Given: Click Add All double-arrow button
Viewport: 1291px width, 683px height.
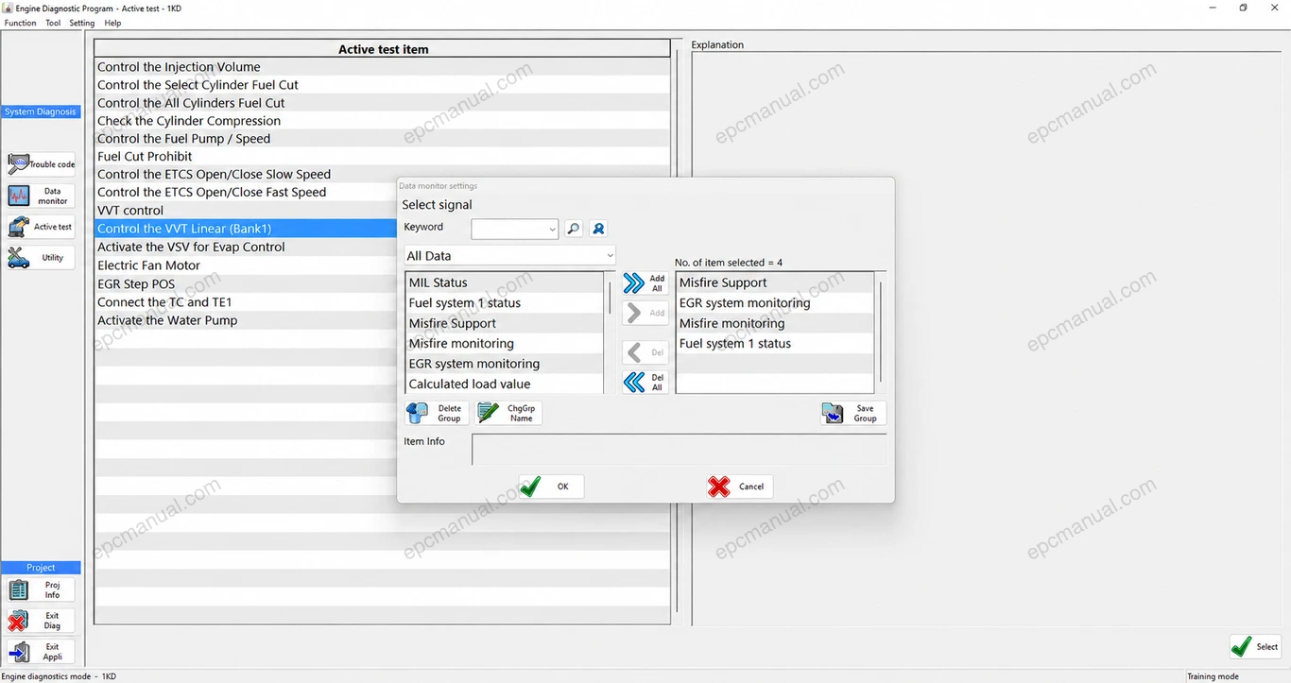Looking at the screenshot, I should [645, 283].
